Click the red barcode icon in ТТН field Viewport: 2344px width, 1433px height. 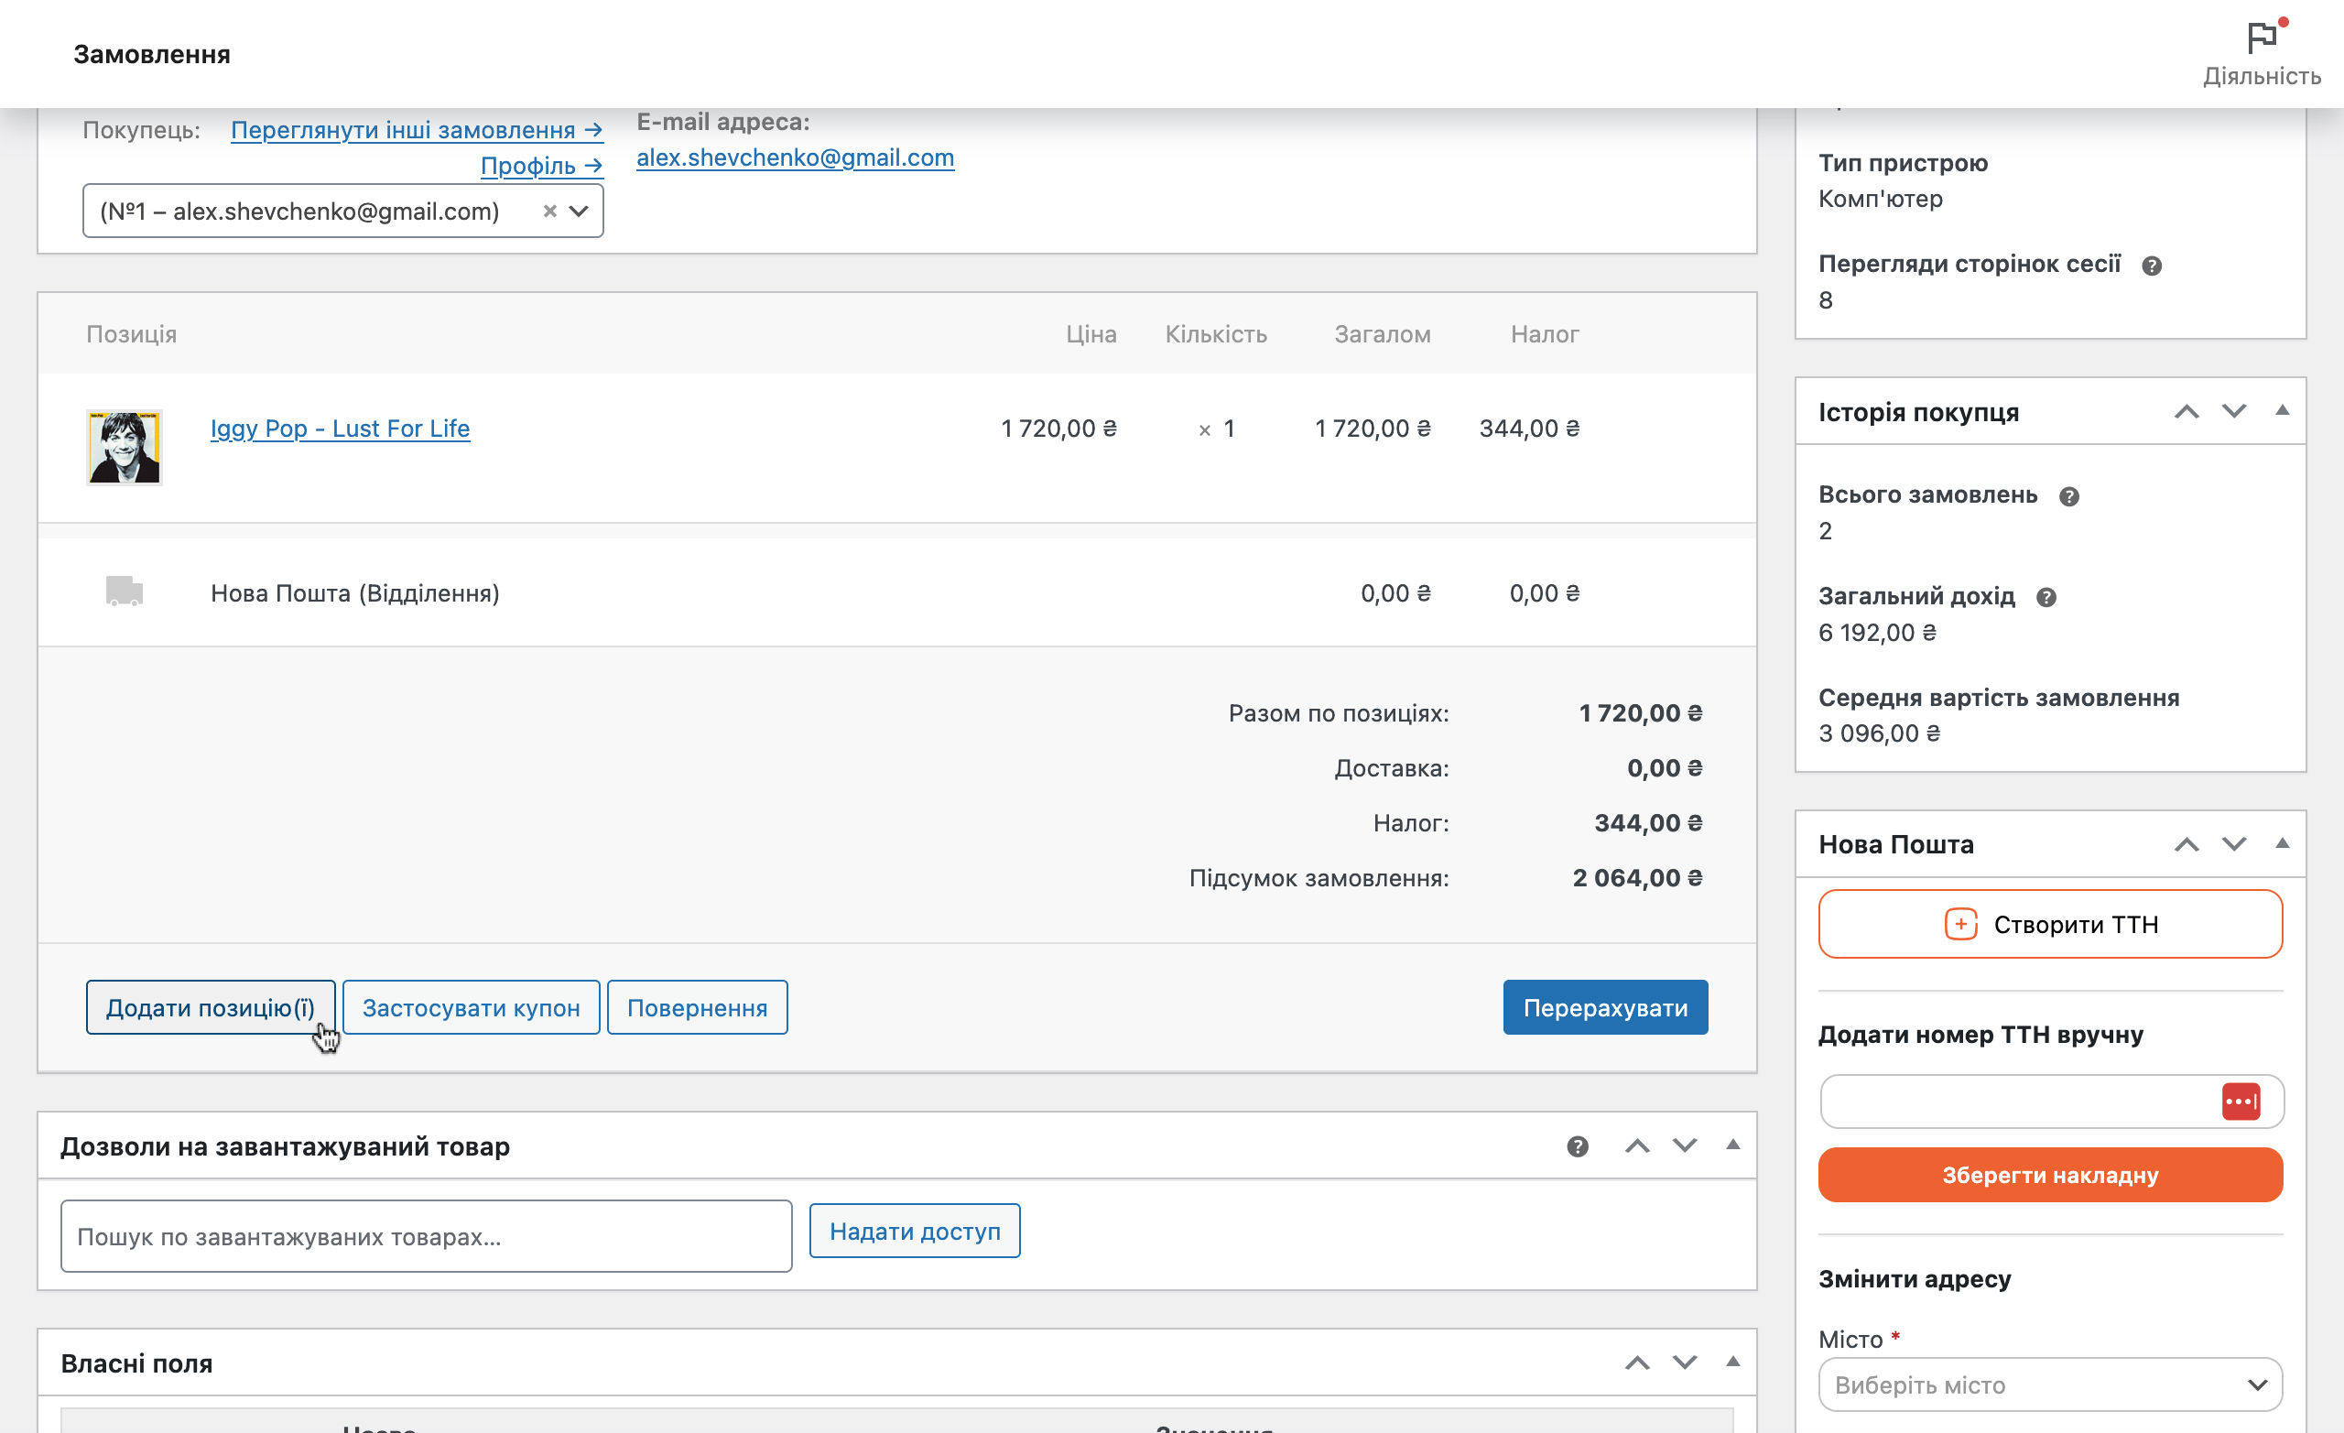pos(2241,1102)
